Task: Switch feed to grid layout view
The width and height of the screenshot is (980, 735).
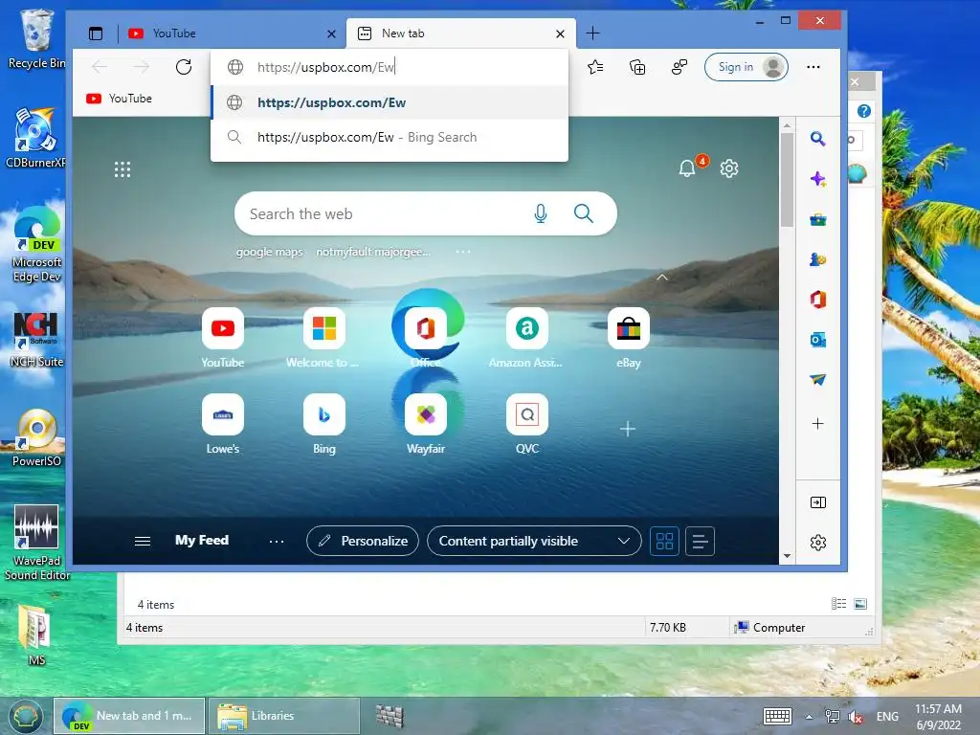Action: click(664, 542)
